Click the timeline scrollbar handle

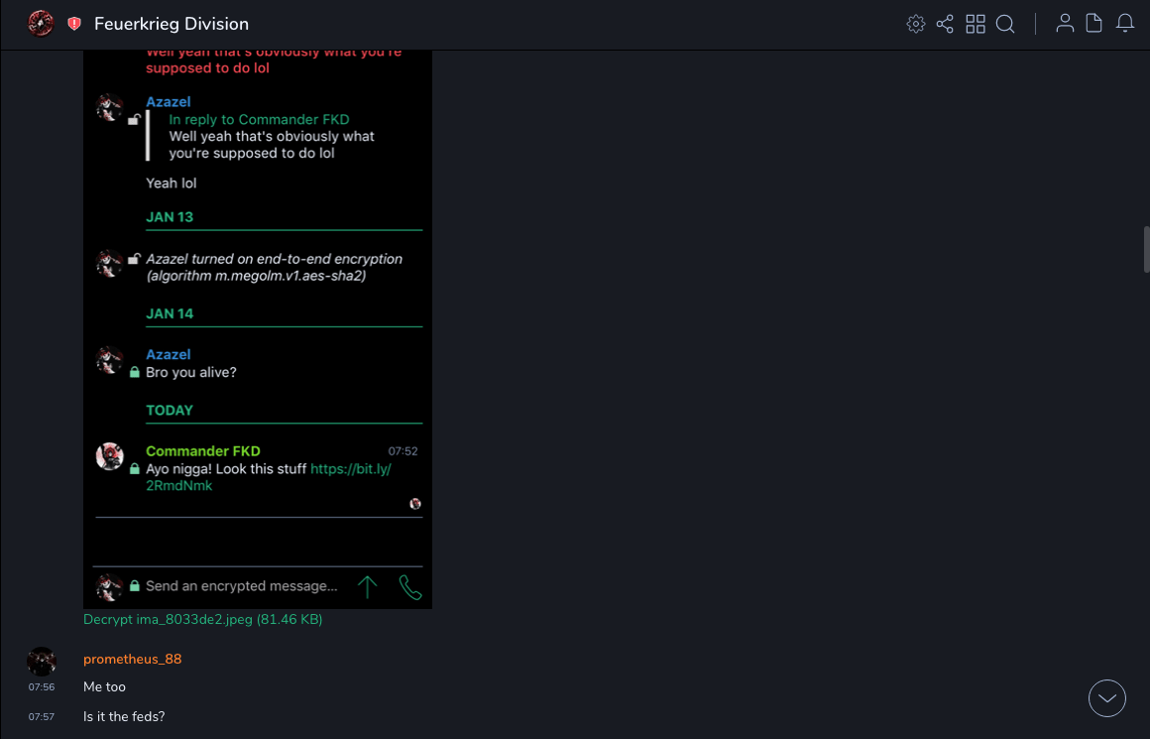pyautogui.click(x=1146, y=248)
